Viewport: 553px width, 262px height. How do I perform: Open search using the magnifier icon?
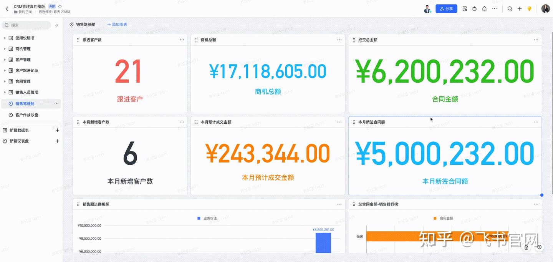(510, 8)
